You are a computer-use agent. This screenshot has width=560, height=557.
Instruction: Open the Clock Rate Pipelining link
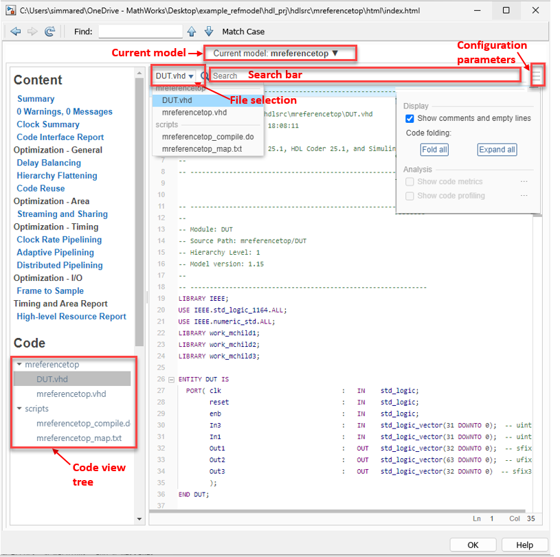(58, 240)
